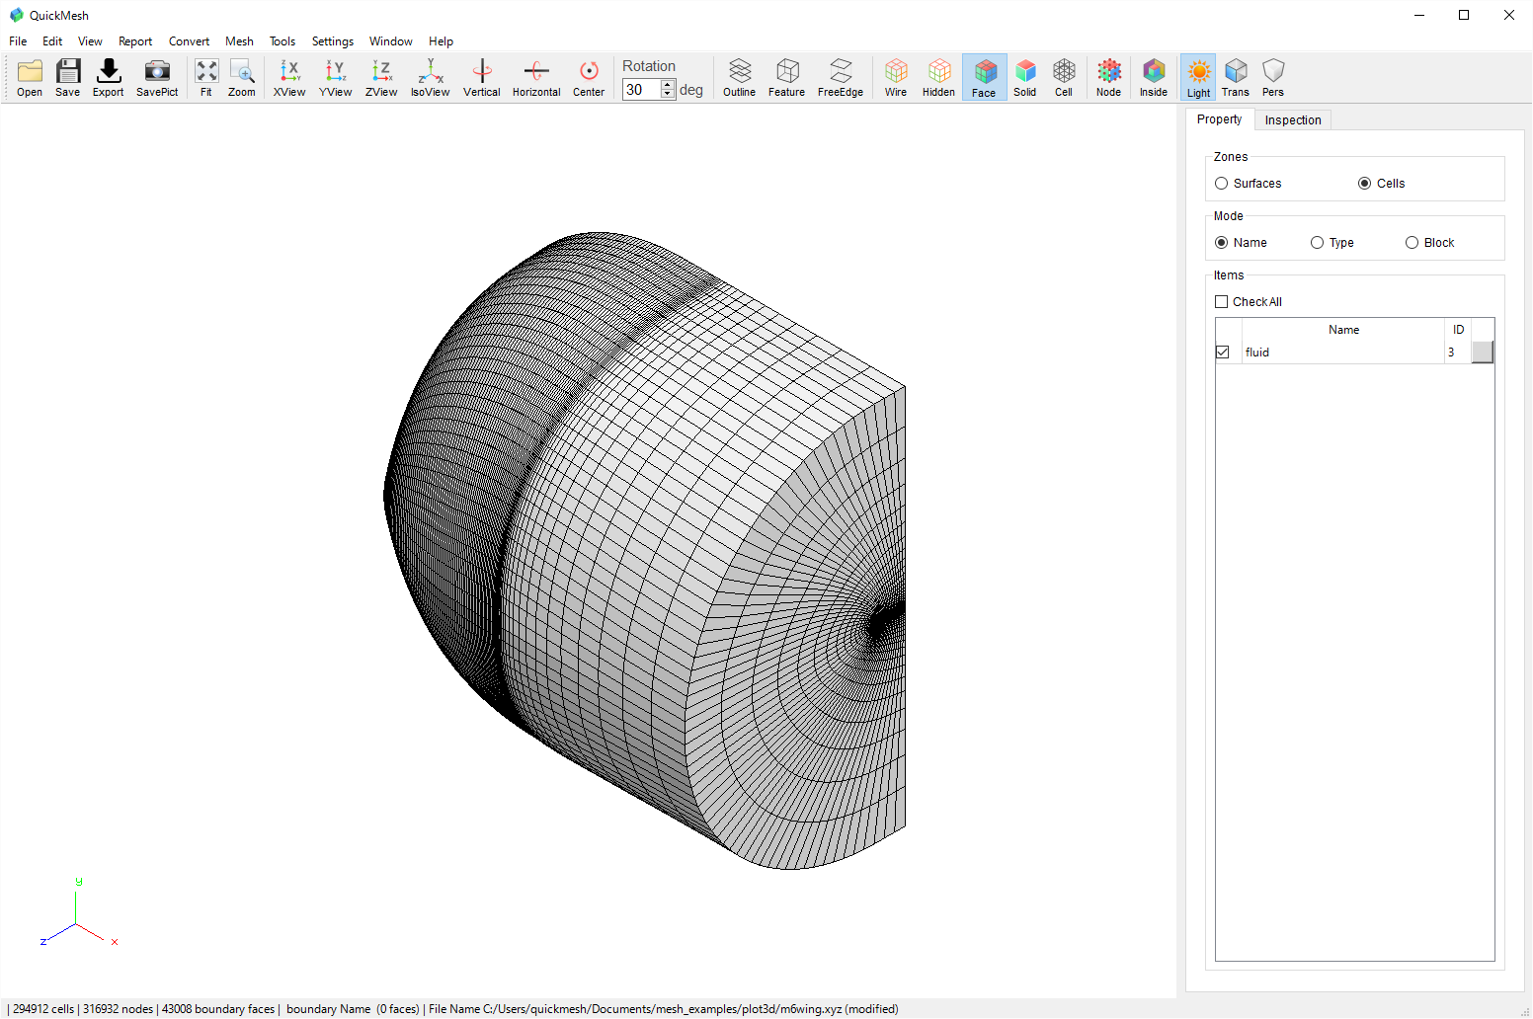
Task: Open the Edit menu
Action: [x=52, y=41]
